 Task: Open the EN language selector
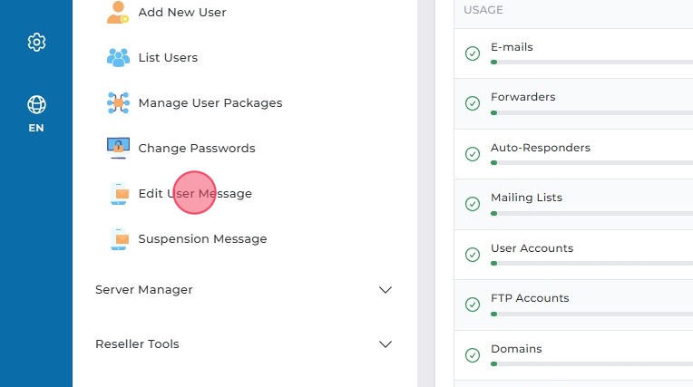[x=36, y=128]
